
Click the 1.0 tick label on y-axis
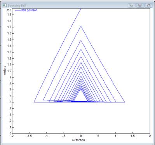click(x=9, y=71)
